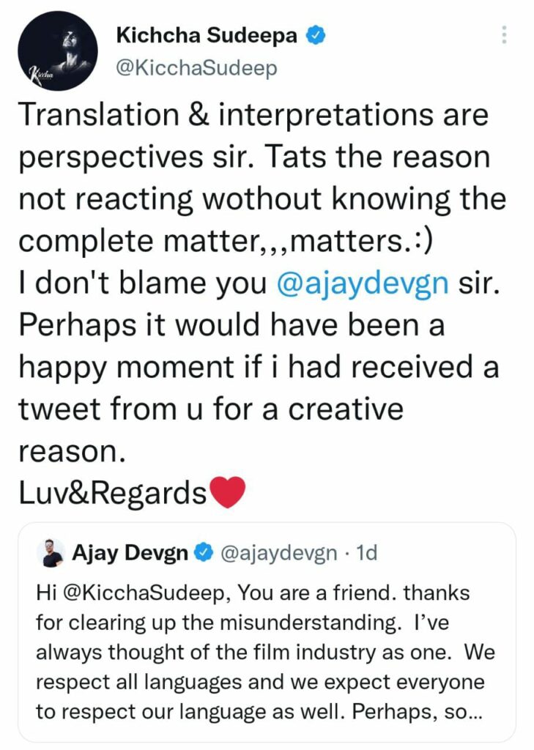Image resolution: width=534 pixels, height=750 pixels.
Task: Open Kichcha Sudeepa's round profile picture
Action: pyautogui.click(x=57, y=51)
